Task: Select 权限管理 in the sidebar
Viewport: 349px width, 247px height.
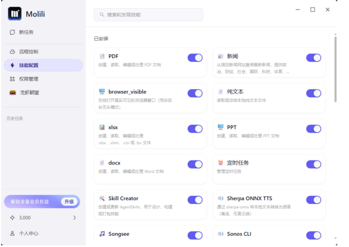Action: [29, 79]
